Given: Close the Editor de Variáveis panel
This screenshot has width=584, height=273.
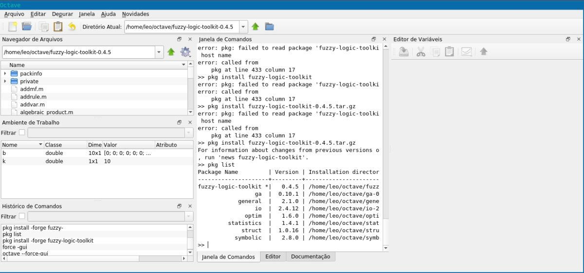Looking at the screenshot, I should 579,39.
